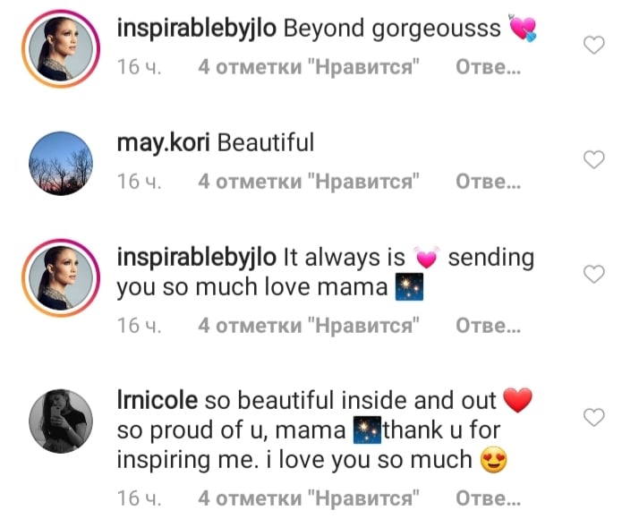Open may.kori's profile picture

pyautogui.click(x=61, y=164)
